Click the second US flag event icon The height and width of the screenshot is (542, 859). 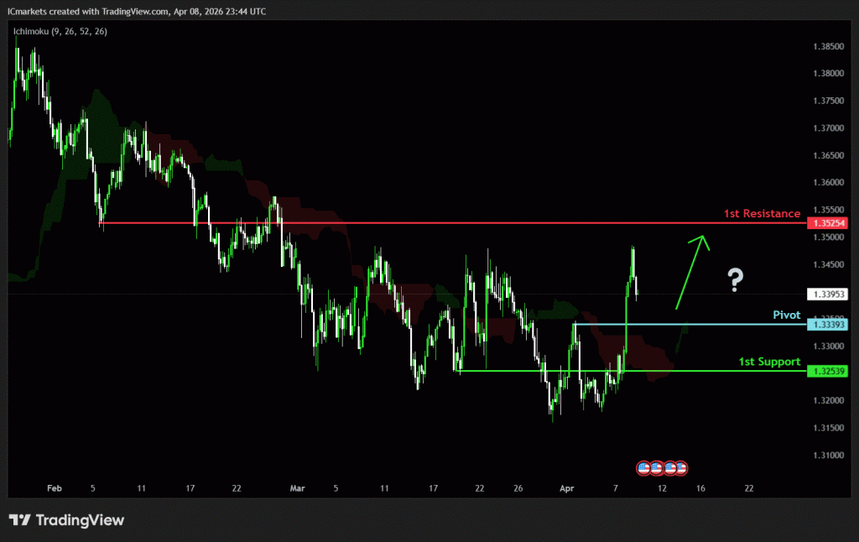pos(657,466)
